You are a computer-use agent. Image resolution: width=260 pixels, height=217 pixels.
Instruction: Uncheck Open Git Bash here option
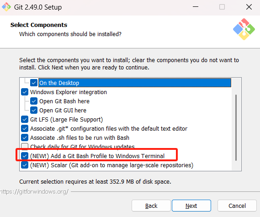(x=34, y=101)
